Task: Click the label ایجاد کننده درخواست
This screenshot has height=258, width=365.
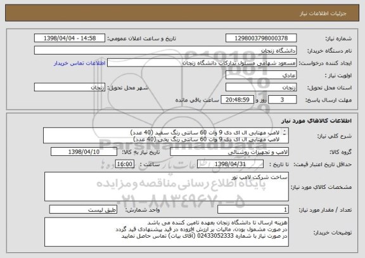Action: (x=326, y=63)
